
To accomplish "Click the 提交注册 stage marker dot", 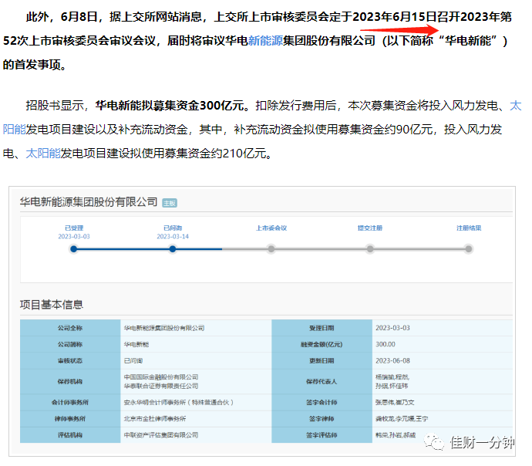I will tap(370, 249).
